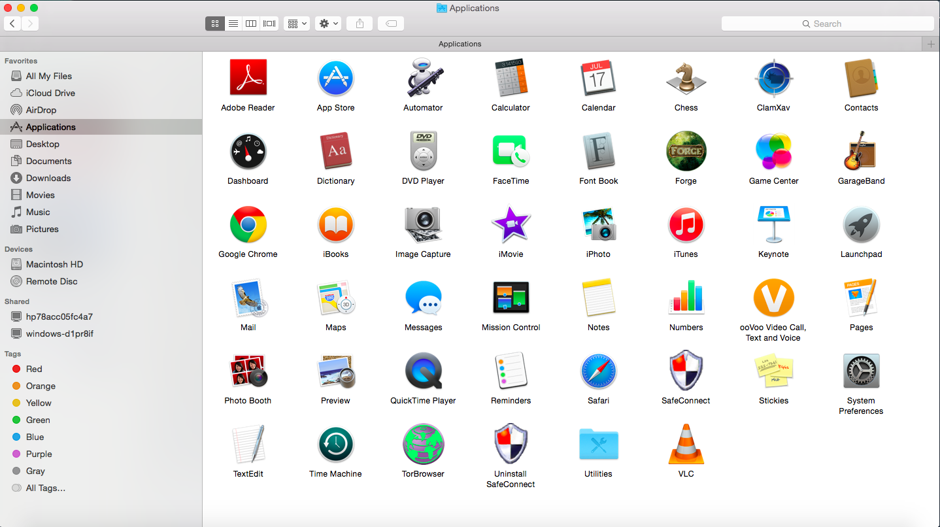Click the Automator robot icon

(423, 78)
